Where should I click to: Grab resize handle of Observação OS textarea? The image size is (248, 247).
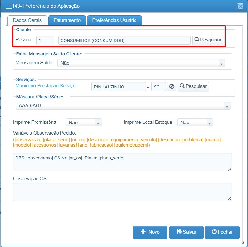click(x=230, y=199)
